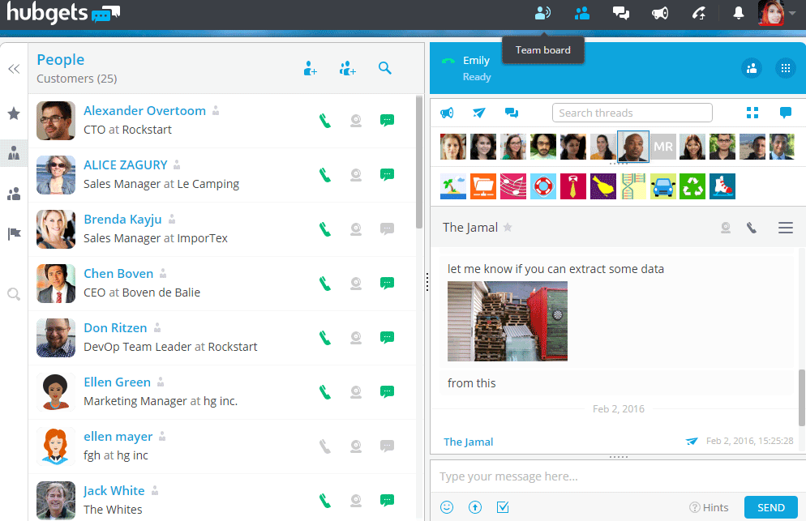This screenshot has width=806, height=521.
Task: Start video call with The Jamal
Action: pyautogui.click(x=725, y=228)
